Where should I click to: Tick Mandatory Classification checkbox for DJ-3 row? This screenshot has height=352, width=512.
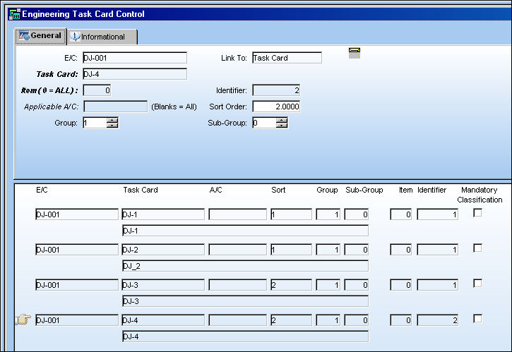tap(477, 284)
